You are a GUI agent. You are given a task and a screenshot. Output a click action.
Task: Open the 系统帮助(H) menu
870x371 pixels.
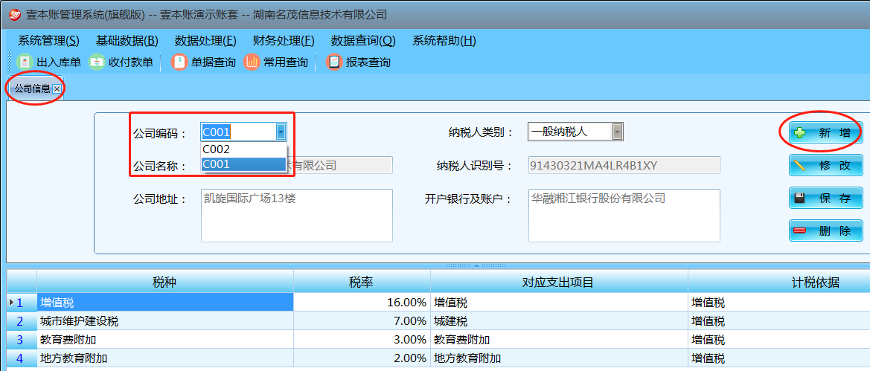(x=444, y=40)
